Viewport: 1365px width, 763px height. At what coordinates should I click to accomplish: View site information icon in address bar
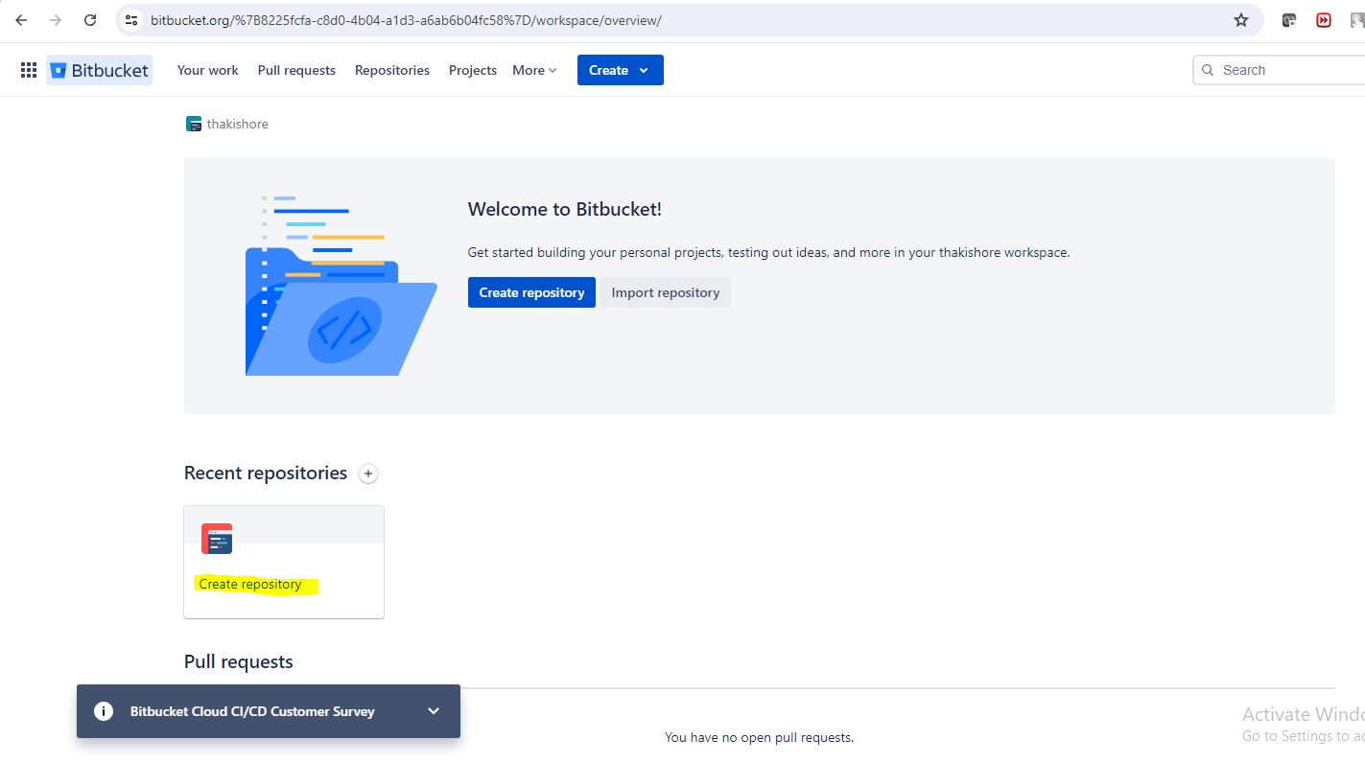tap(132, 20)
